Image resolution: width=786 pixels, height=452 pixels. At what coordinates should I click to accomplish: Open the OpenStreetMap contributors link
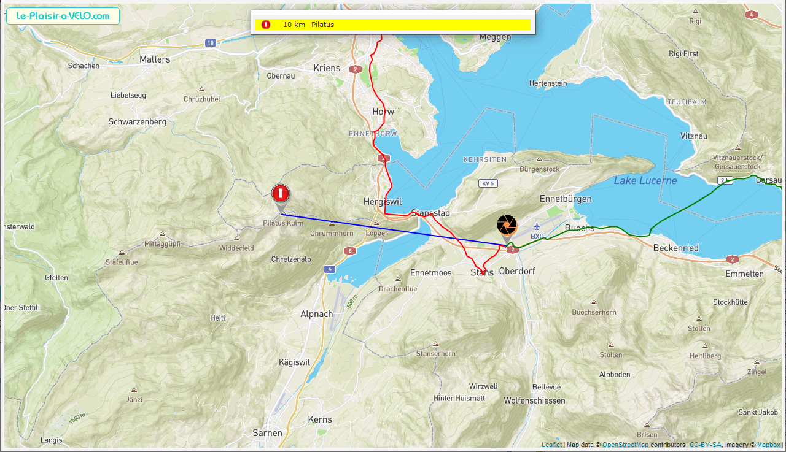click(625, 445)
